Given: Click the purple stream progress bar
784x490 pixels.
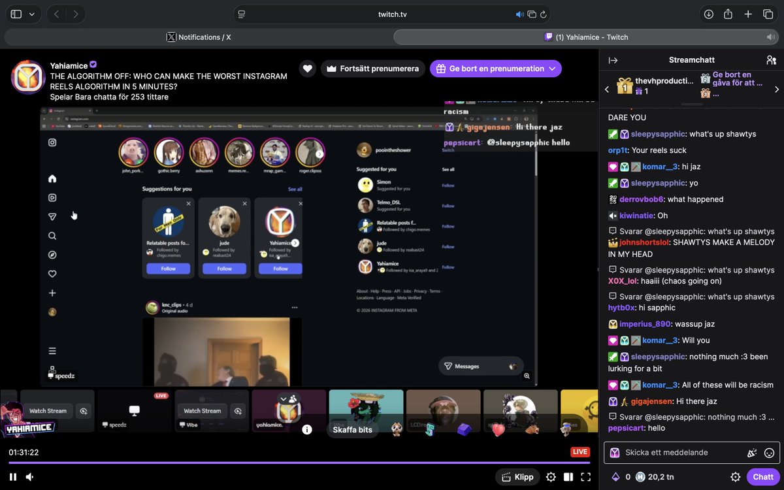Looking at the screenshot, I should coord(299,463).
